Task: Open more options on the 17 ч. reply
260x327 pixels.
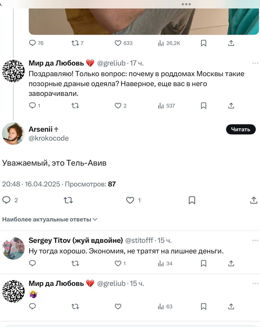Action: point(255,63)
